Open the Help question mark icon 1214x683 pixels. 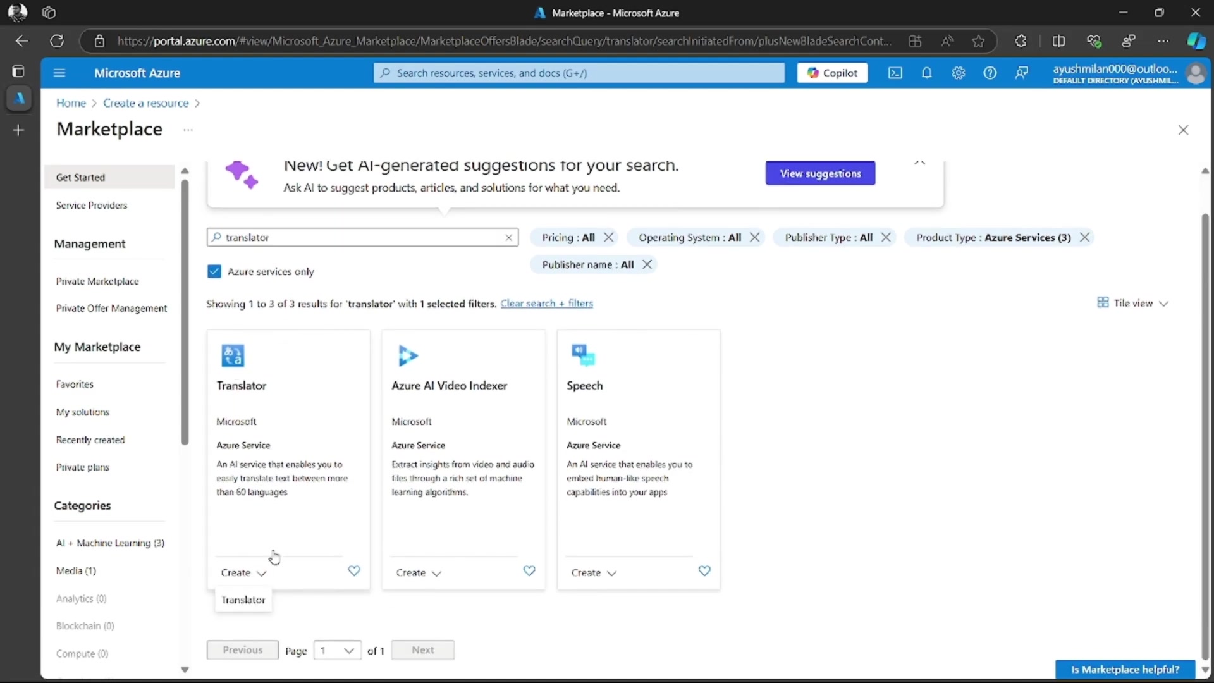[x=990, y=73]
